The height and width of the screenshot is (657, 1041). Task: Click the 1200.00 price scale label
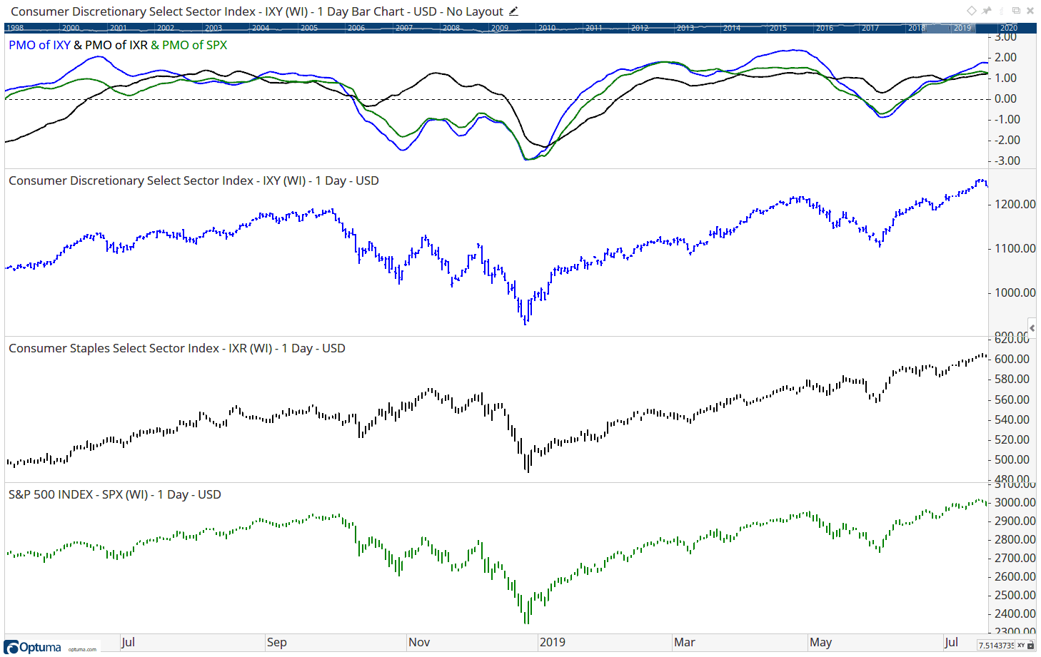1015,204
